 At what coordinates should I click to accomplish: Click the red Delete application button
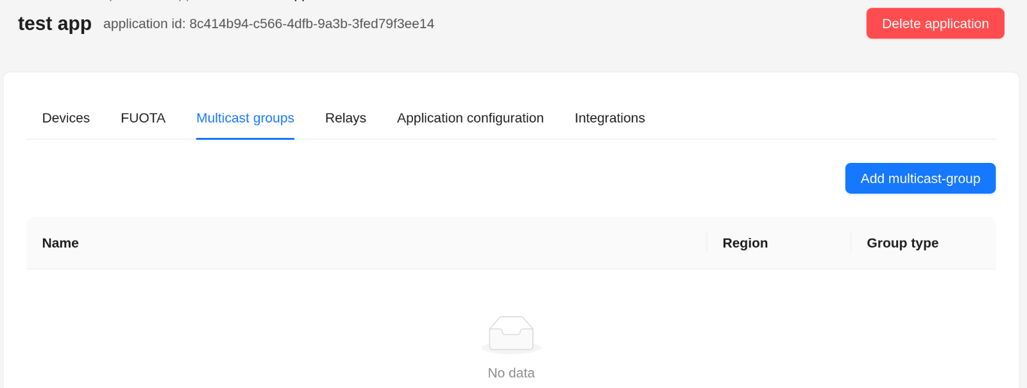[935, 24]
